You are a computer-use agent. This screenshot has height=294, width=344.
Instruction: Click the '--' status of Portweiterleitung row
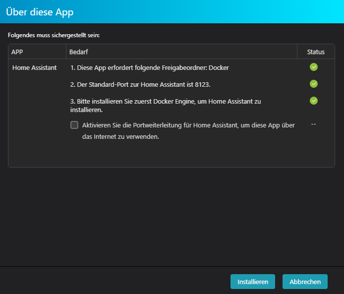(x=313, y=124)
